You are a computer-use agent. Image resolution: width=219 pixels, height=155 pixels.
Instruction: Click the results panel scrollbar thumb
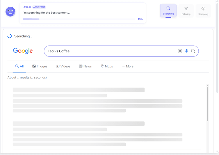208,104
